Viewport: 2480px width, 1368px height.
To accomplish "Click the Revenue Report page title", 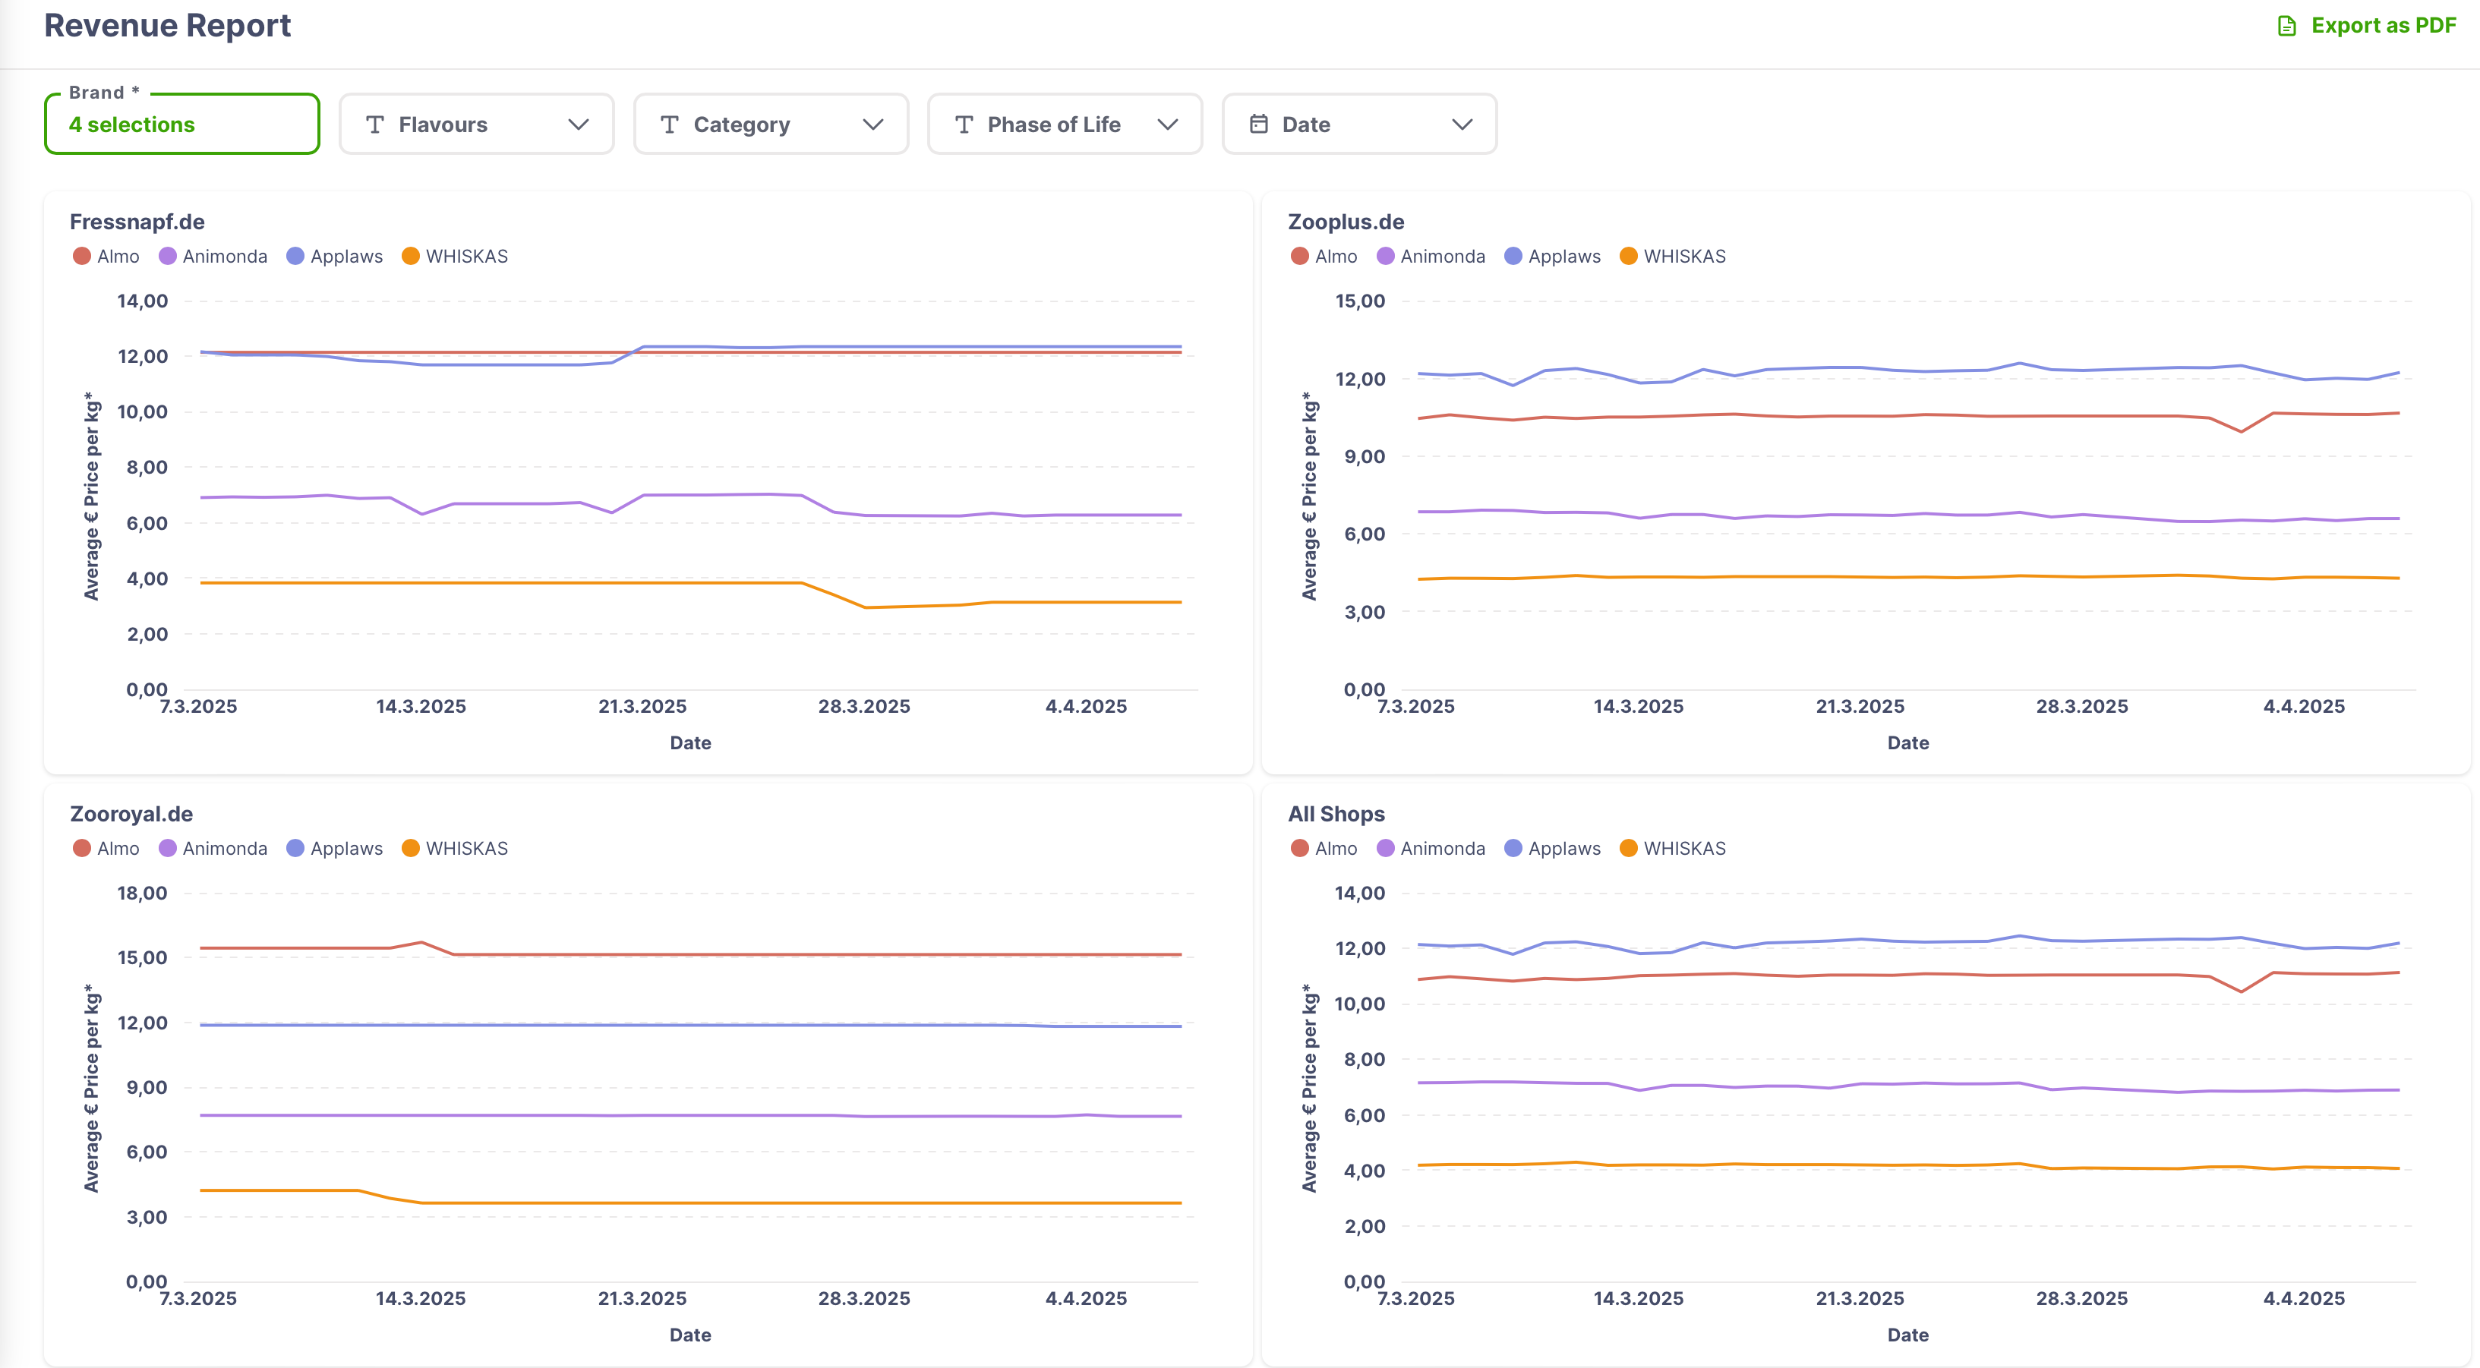I will point(168,26).
